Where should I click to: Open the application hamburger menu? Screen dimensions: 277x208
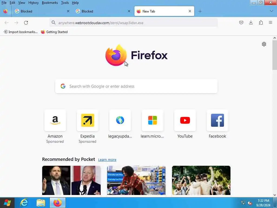coord(271,22)
